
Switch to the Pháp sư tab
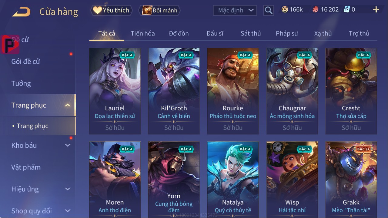point(287,33)
